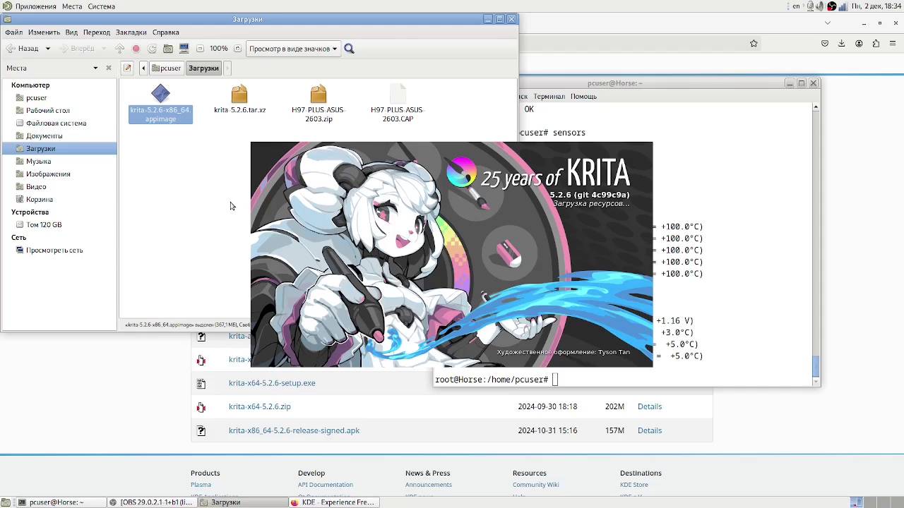Click the Firefox bookmark star icon
This screenshot has height=508, width=904.
(x=754, y=43)
